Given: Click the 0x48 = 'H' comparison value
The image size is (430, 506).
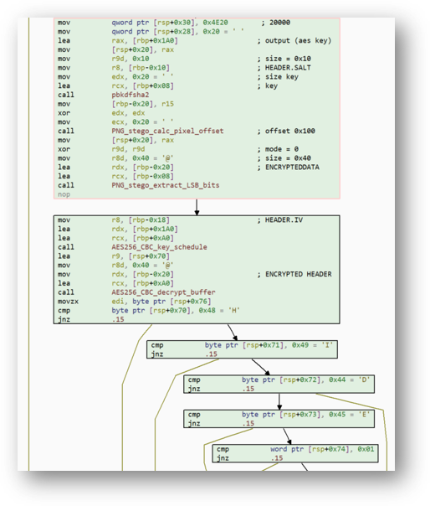Looking at the screenshot, I should (219, 311).
